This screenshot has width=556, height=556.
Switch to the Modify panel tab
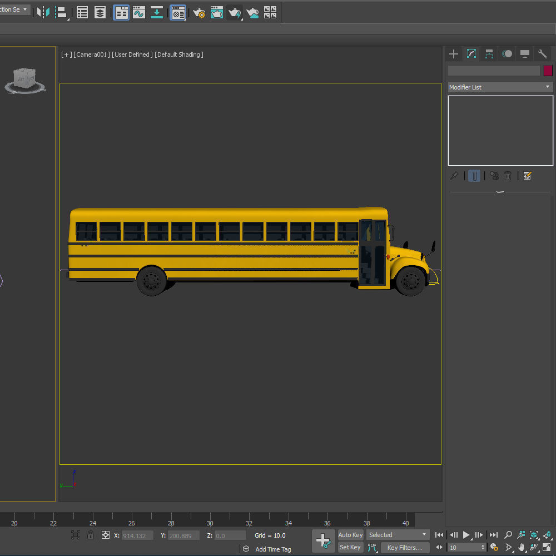471,54
